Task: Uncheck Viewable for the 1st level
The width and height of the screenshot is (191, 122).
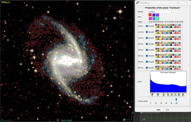Action: pyautogui.click(x=147, y=26)
